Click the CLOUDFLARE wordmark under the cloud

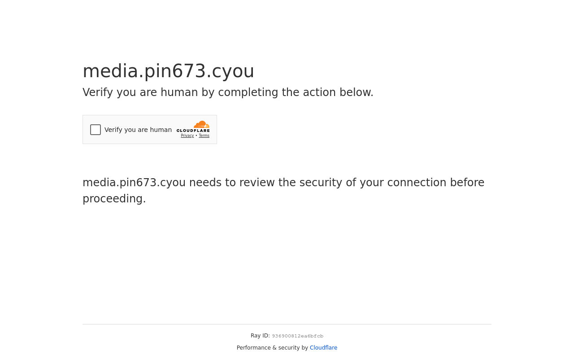pyautogui.click(x=193, y=131)
